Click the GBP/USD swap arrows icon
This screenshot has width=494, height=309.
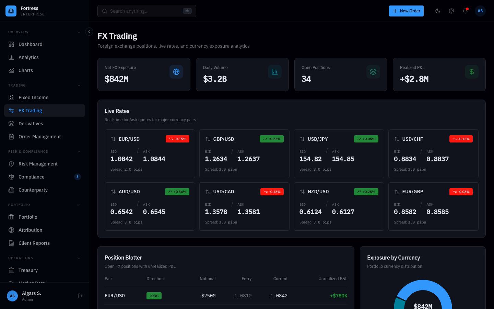(208, 139)
